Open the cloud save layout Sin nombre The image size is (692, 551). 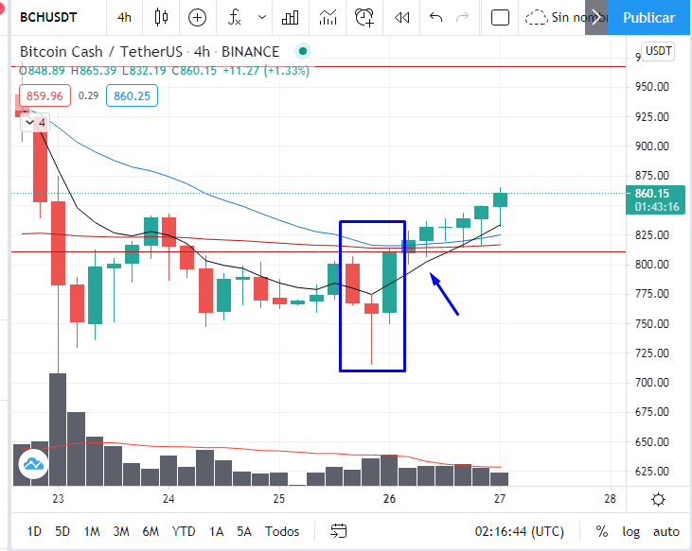(x=555, y=17)
